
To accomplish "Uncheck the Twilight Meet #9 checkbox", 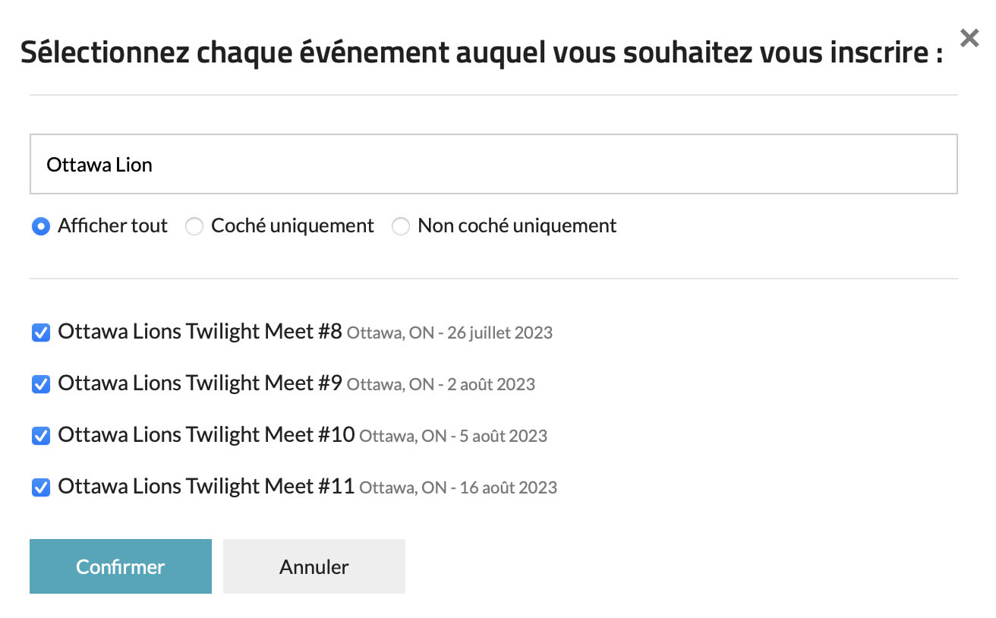I will 41,384.
